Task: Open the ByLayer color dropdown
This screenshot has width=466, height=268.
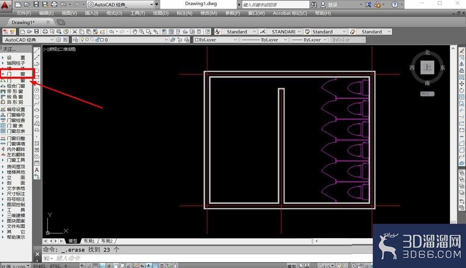Action: [x=216, y=40]
